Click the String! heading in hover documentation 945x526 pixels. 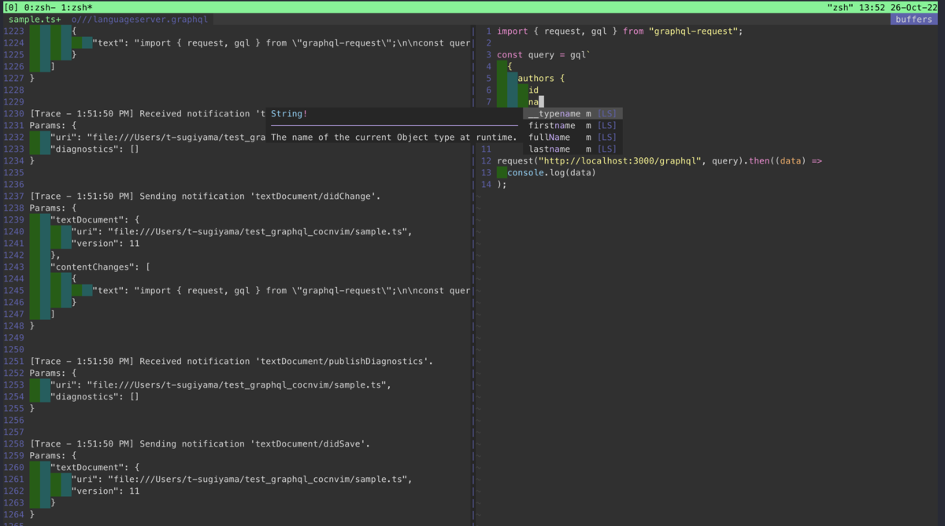[289, 114]
